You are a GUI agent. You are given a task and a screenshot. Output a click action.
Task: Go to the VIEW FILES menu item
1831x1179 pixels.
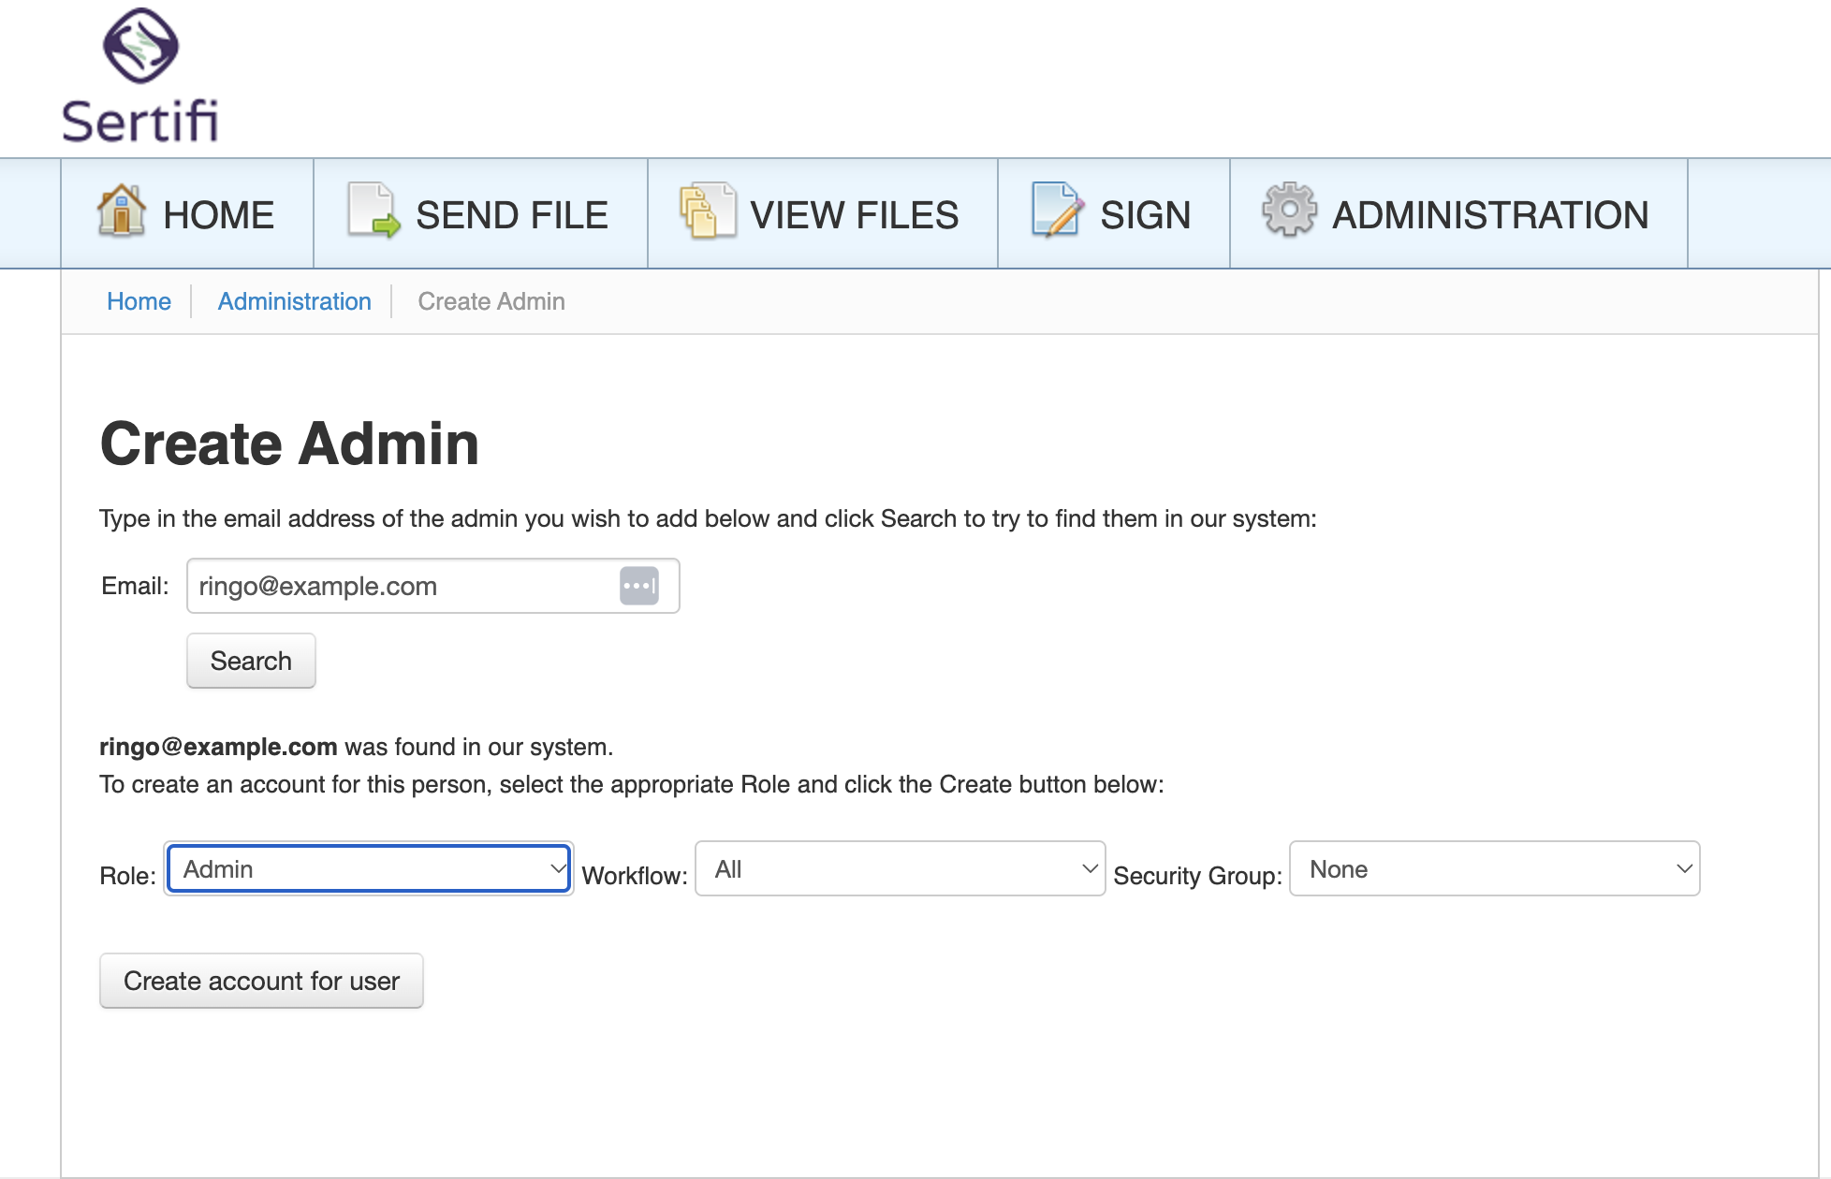pyautogui.click(x=823, y=214)
